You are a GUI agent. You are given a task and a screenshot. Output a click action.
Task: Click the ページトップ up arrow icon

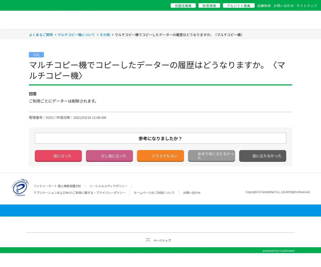(148, 240)
